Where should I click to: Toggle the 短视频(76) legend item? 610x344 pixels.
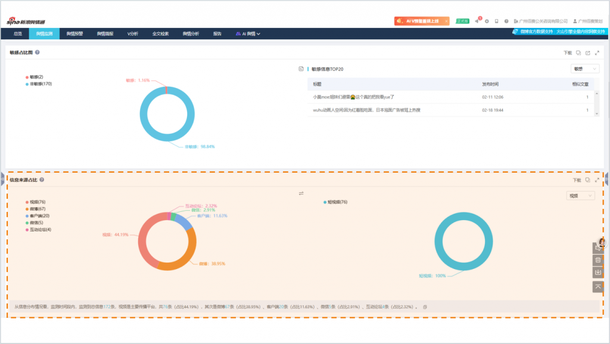click(335, 202)
